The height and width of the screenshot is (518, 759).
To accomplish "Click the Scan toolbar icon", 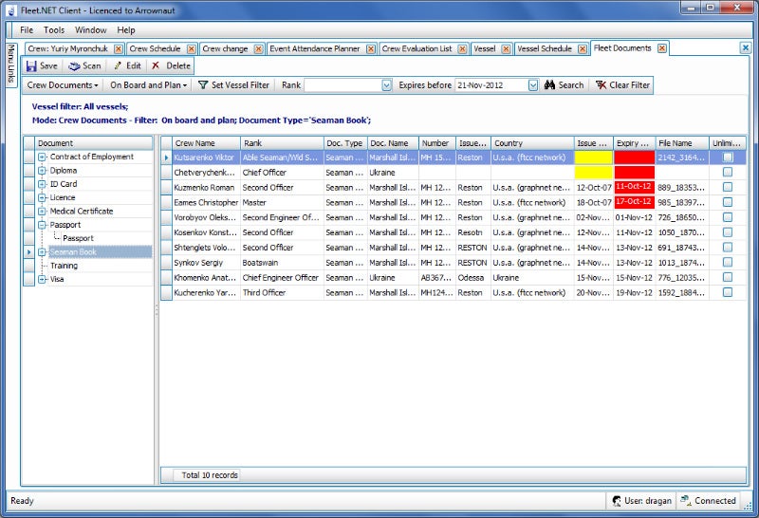I will tap(74, 66).
